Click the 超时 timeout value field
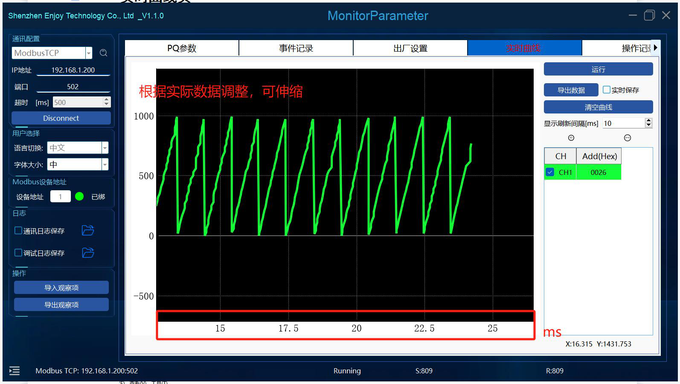 (78, 102)
